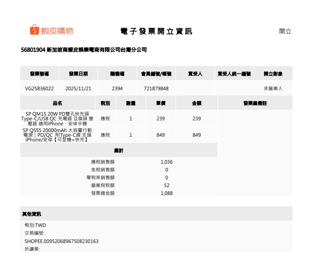313x259 pixels.
Task: Click the 發票總備註 header
Action: pyautogui.click(x=255, y=104)
